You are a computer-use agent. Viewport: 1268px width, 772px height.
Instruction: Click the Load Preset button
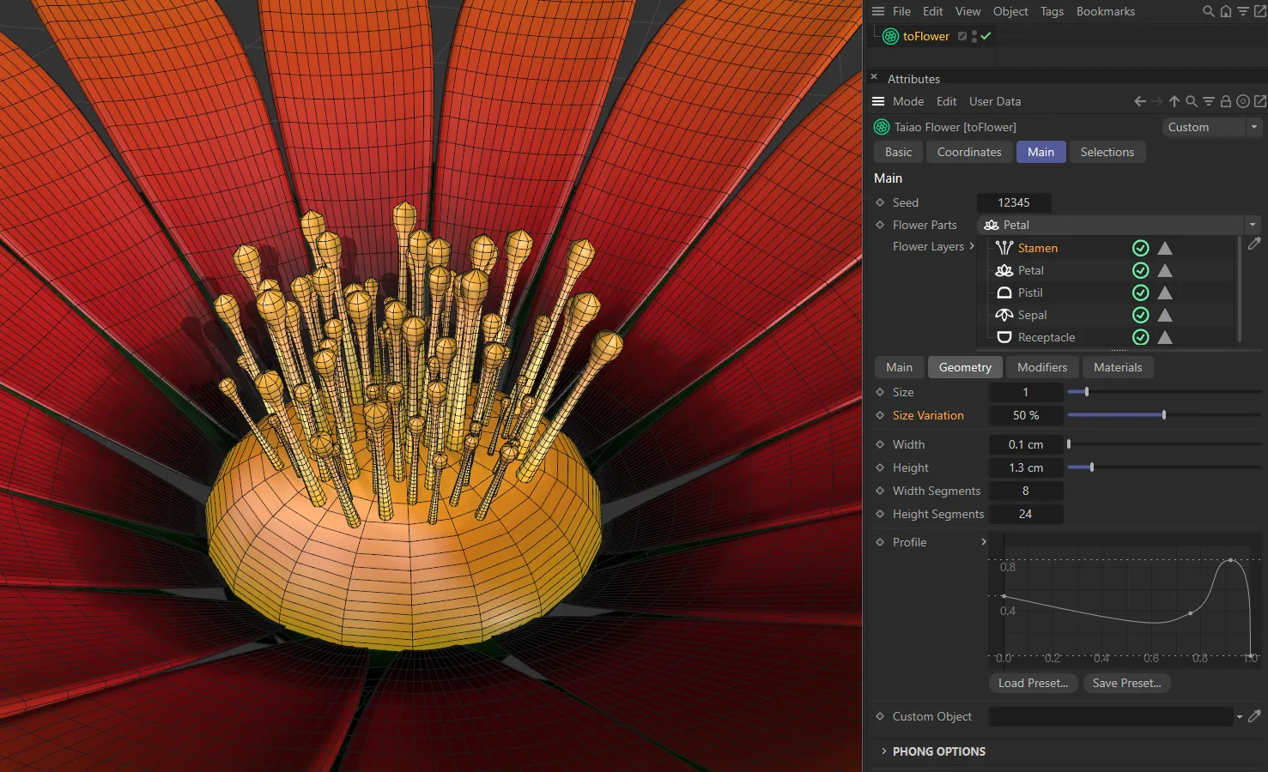pyautogui.click(x=1033, y=683)
